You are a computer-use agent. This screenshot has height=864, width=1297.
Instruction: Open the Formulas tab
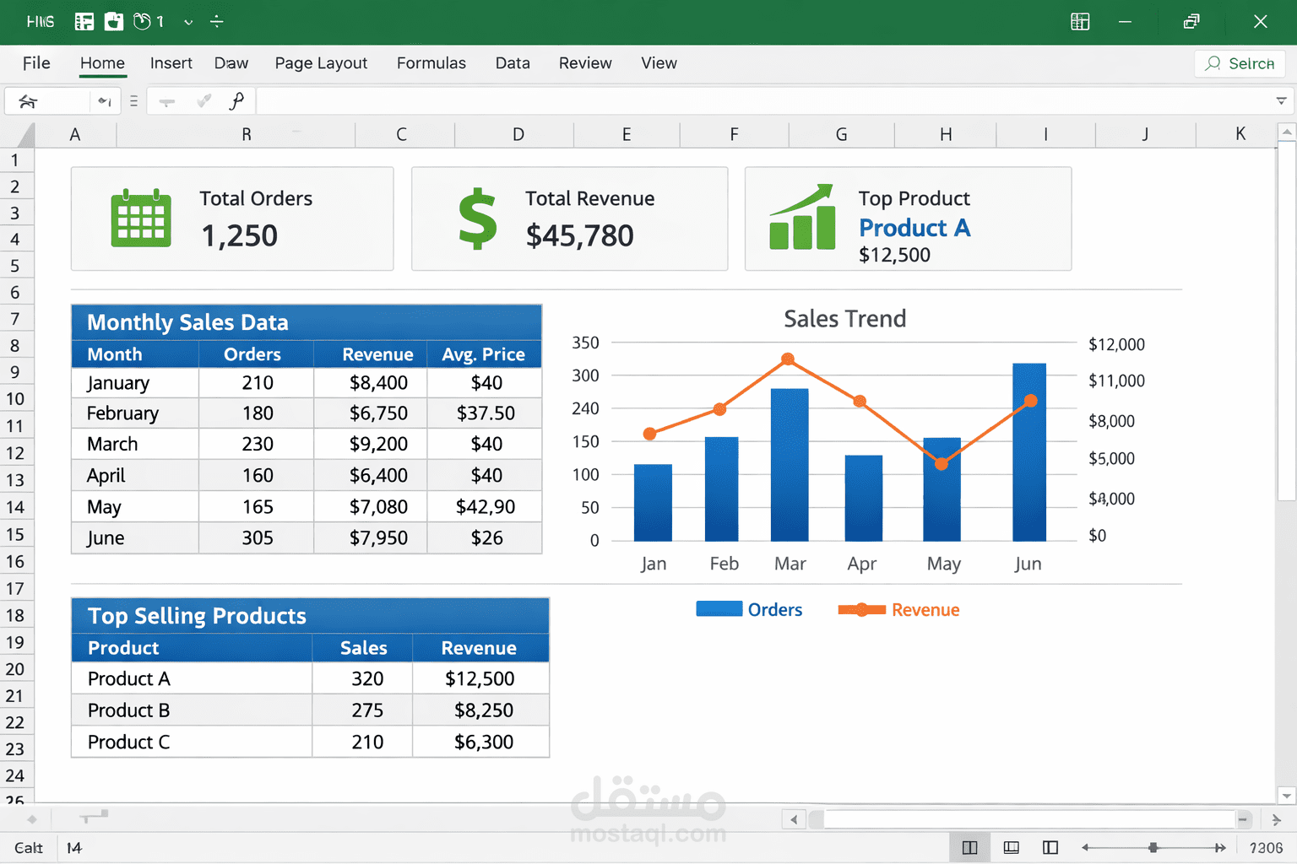pyautogui.click(x=431, y=63)
